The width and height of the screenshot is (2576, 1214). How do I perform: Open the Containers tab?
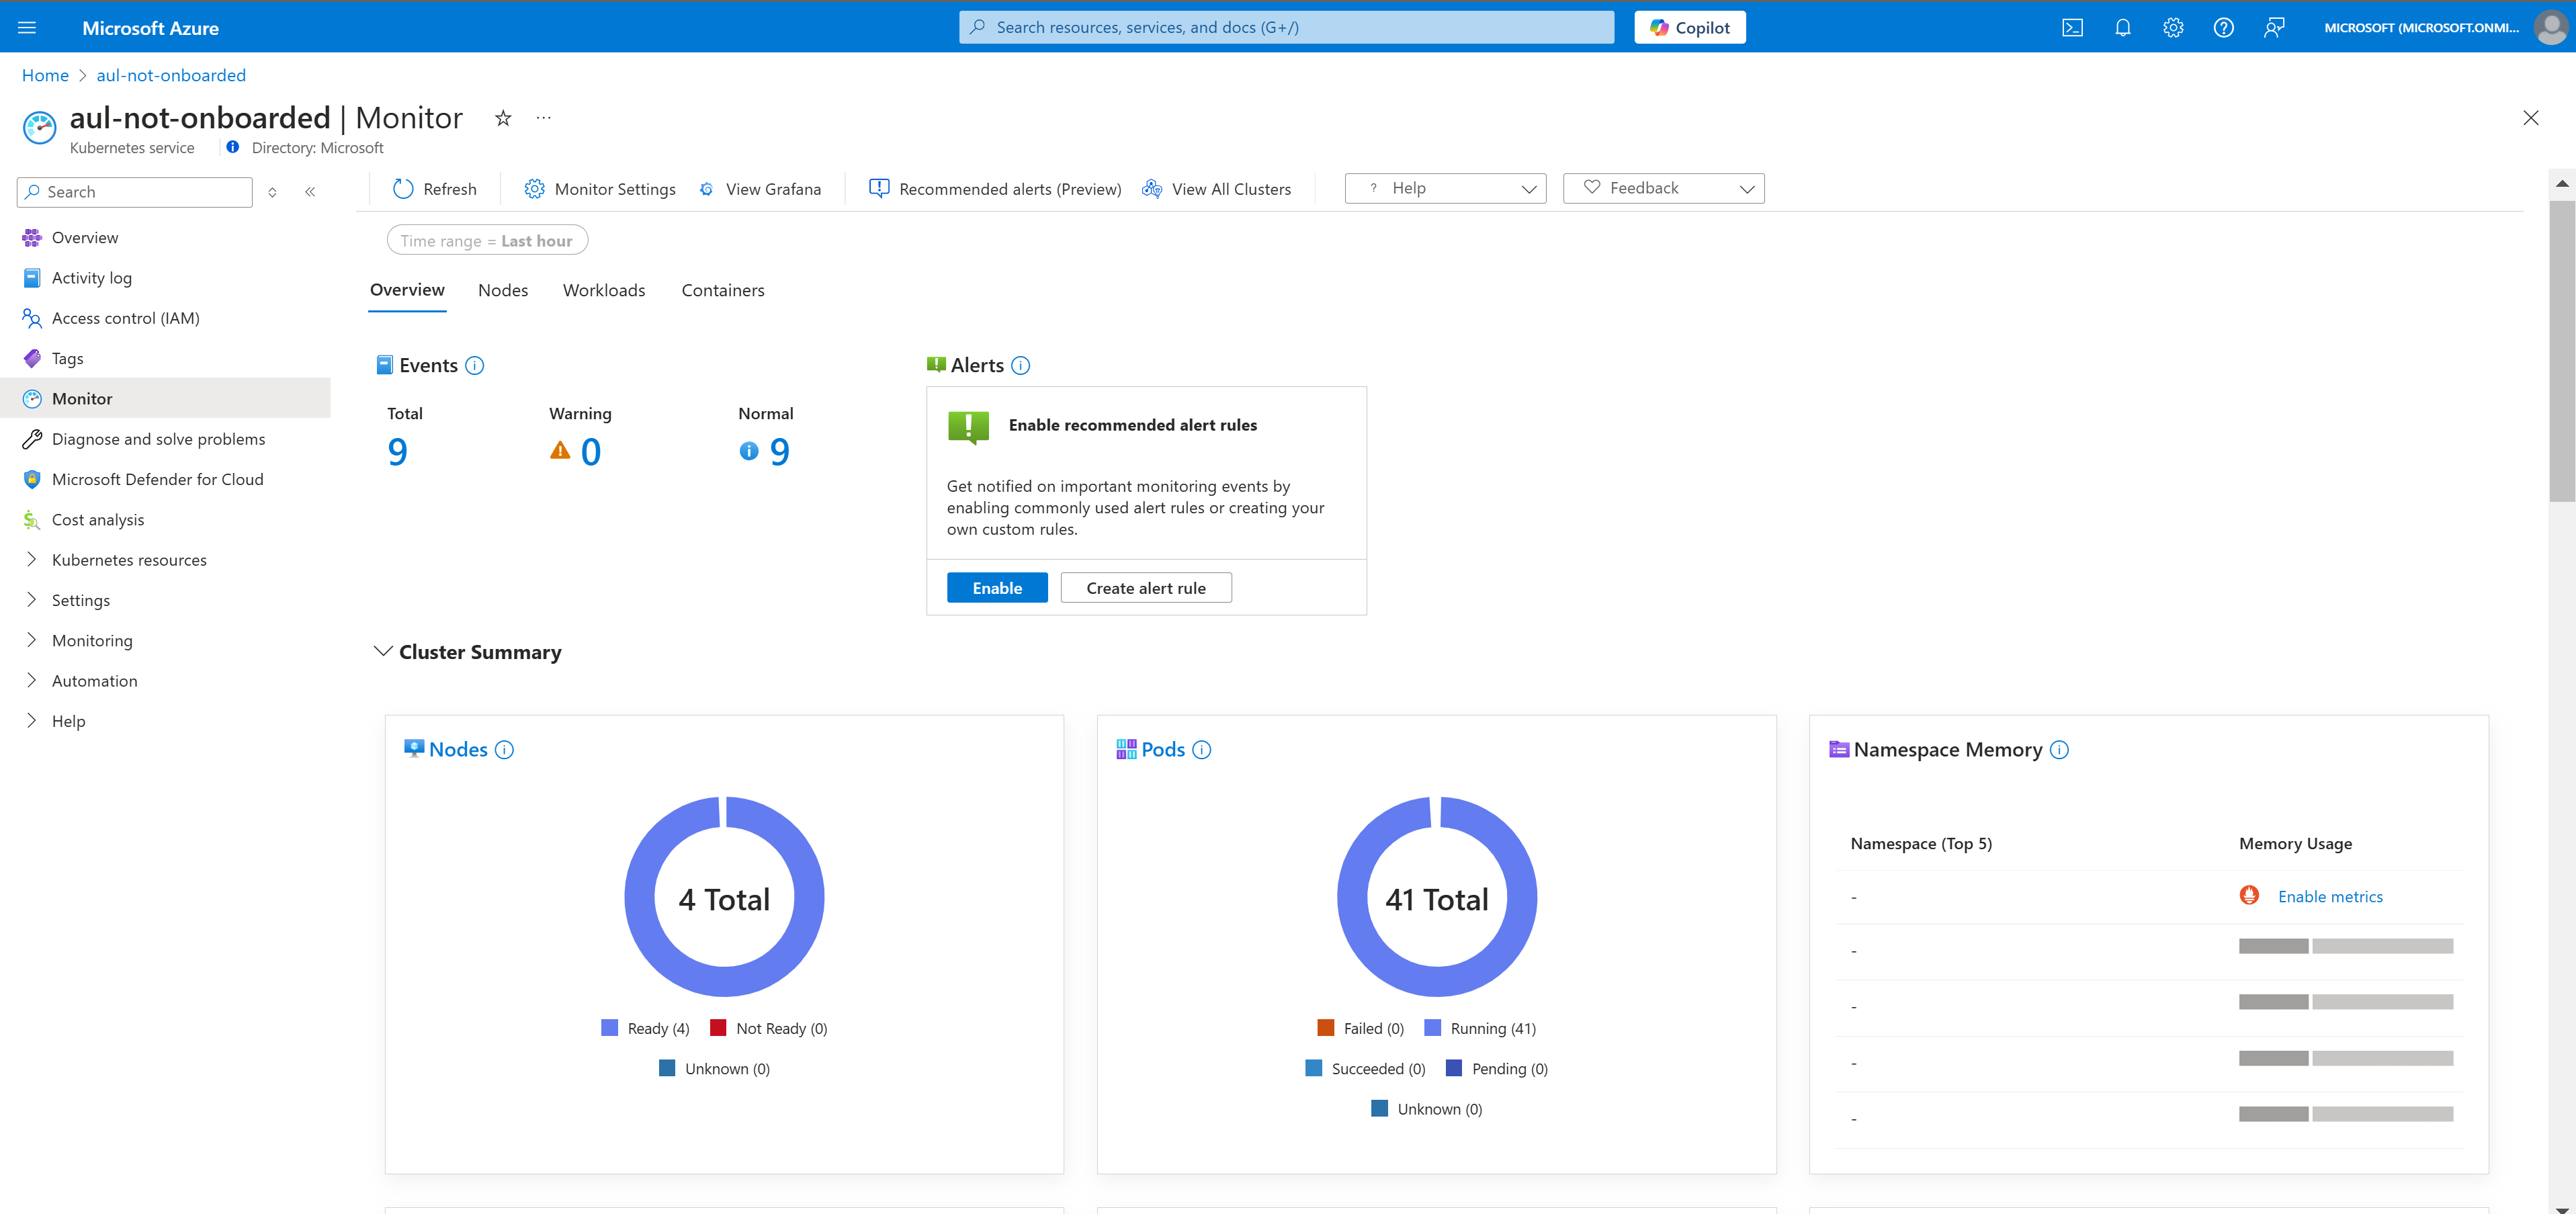[722, 290]
